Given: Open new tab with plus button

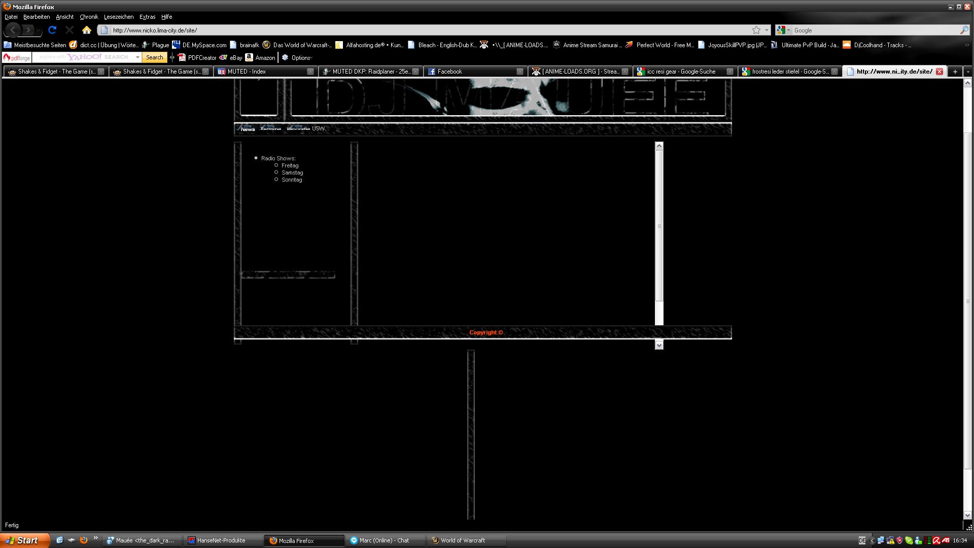Looking at the screenshot, I should pos(955,72).
